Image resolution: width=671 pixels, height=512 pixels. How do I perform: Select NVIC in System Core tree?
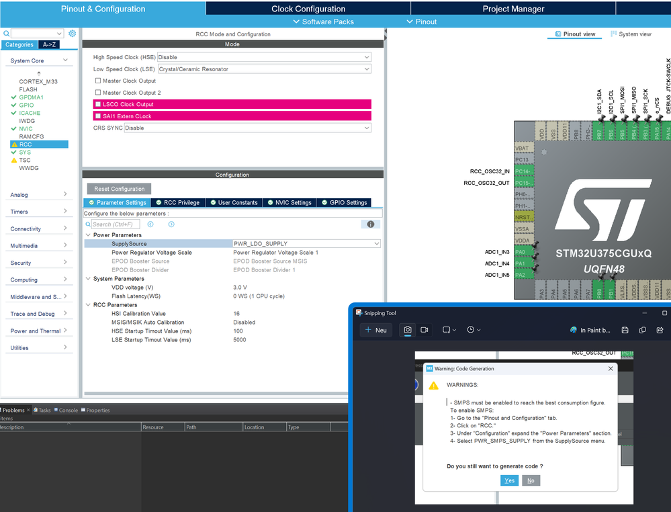[26, 128]
